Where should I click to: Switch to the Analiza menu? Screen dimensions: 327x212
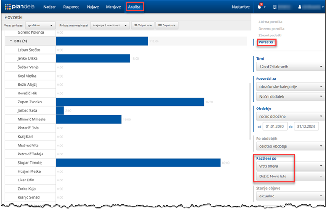click(x=134, y=7)
